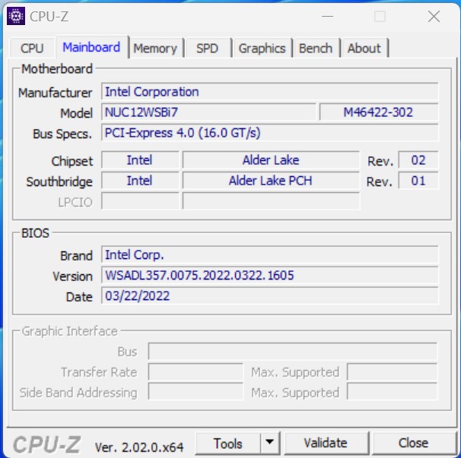The width and height of the screenshot is (461, 458).
Task: Click the empty Side Band Addressing field
Action: point(196,392)
